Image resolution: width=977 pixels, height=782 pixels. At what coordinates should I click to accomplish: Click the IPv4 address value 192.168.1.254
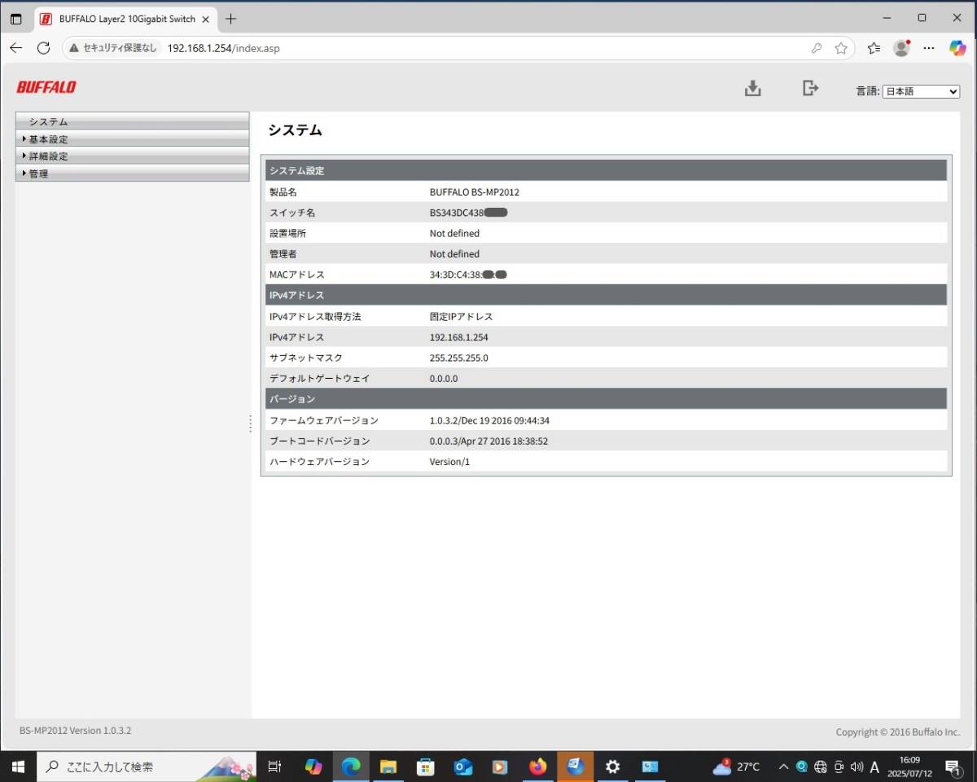(459, 337)
